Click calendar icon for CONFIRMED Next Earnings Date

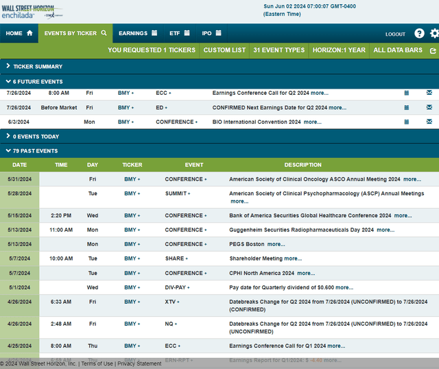pyautogui.click(x=406, y=107)
